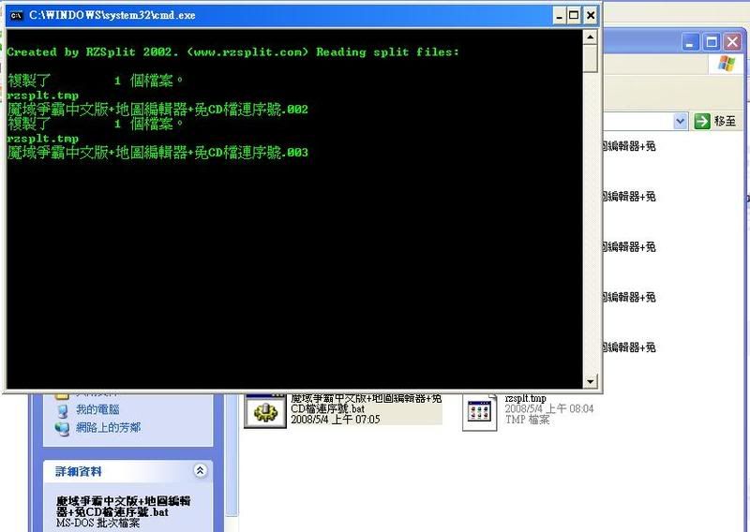Click the line ending in .002 in console
Viewport: 750px width, 532px height.
157,110
